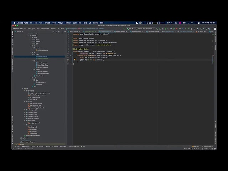Open the Android TV device selector dropdown
The width and height of the screenshot is (228, 171).
coord(145,28)
